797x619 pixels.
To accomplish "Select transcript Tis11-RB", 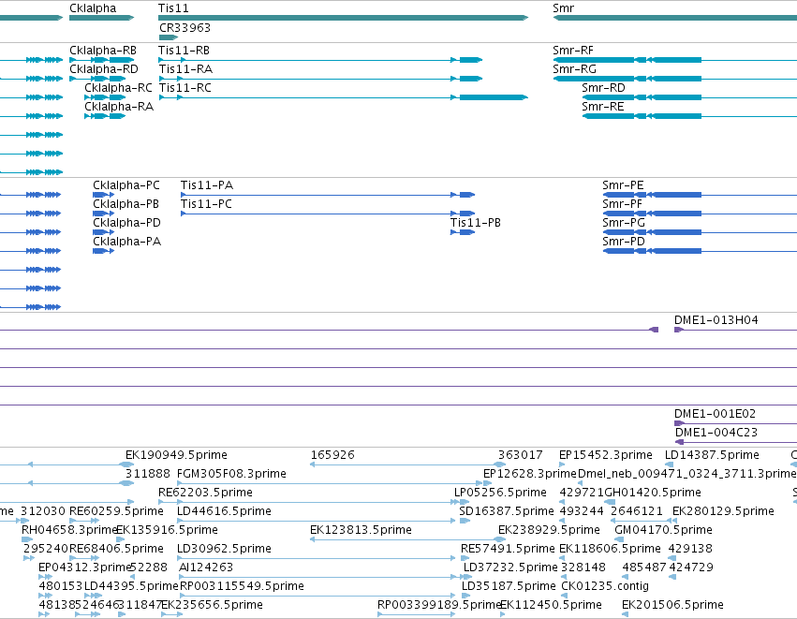I will [x=320, y=60].
